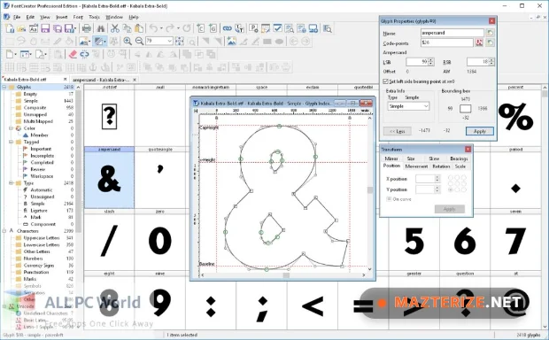549x340 pixels.
Task: Click the Save All double floppy icon
Action: (57, 28)
